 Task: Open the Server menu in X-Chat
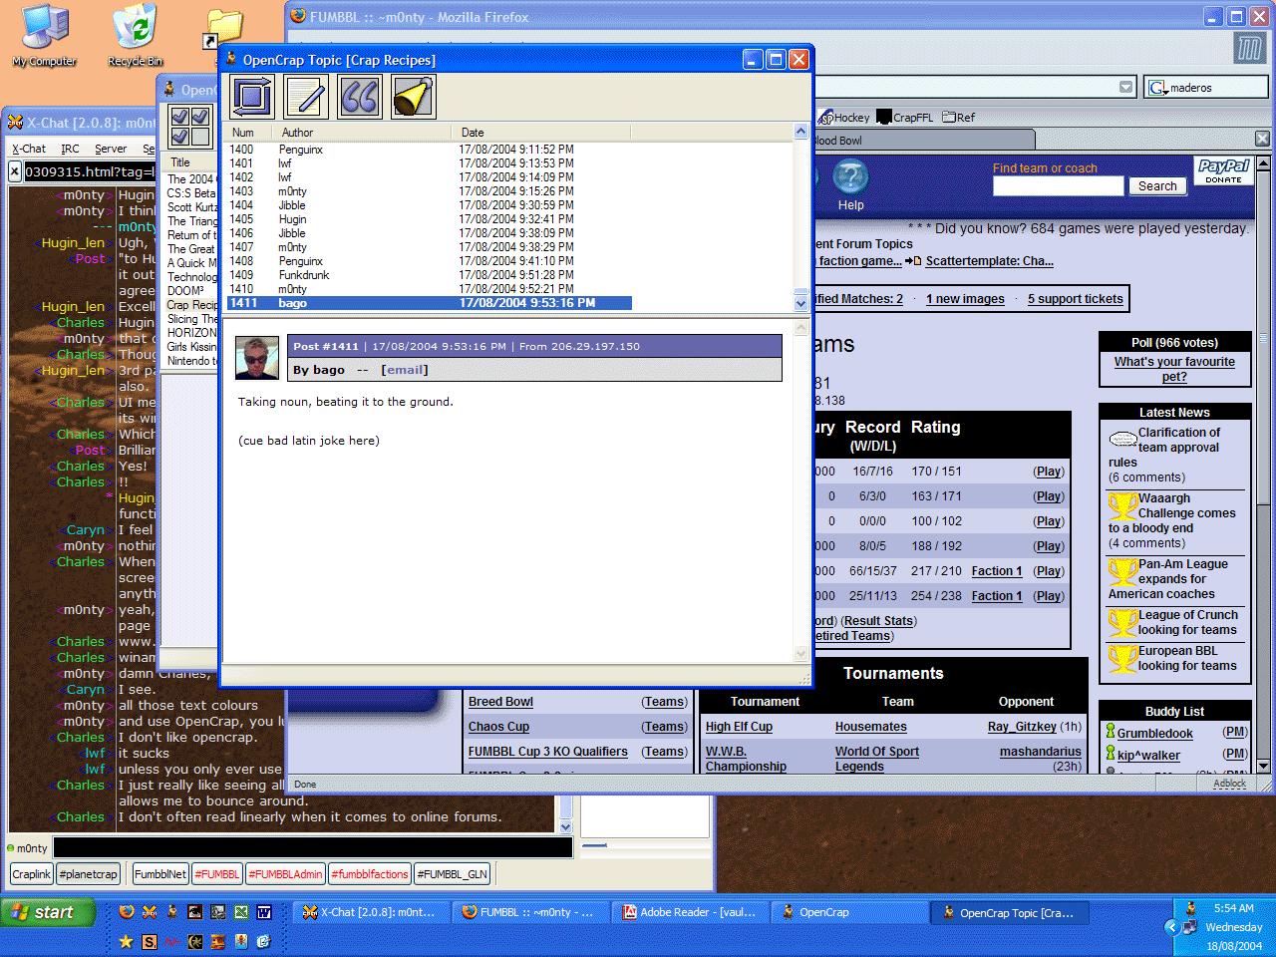pos(111,149)
